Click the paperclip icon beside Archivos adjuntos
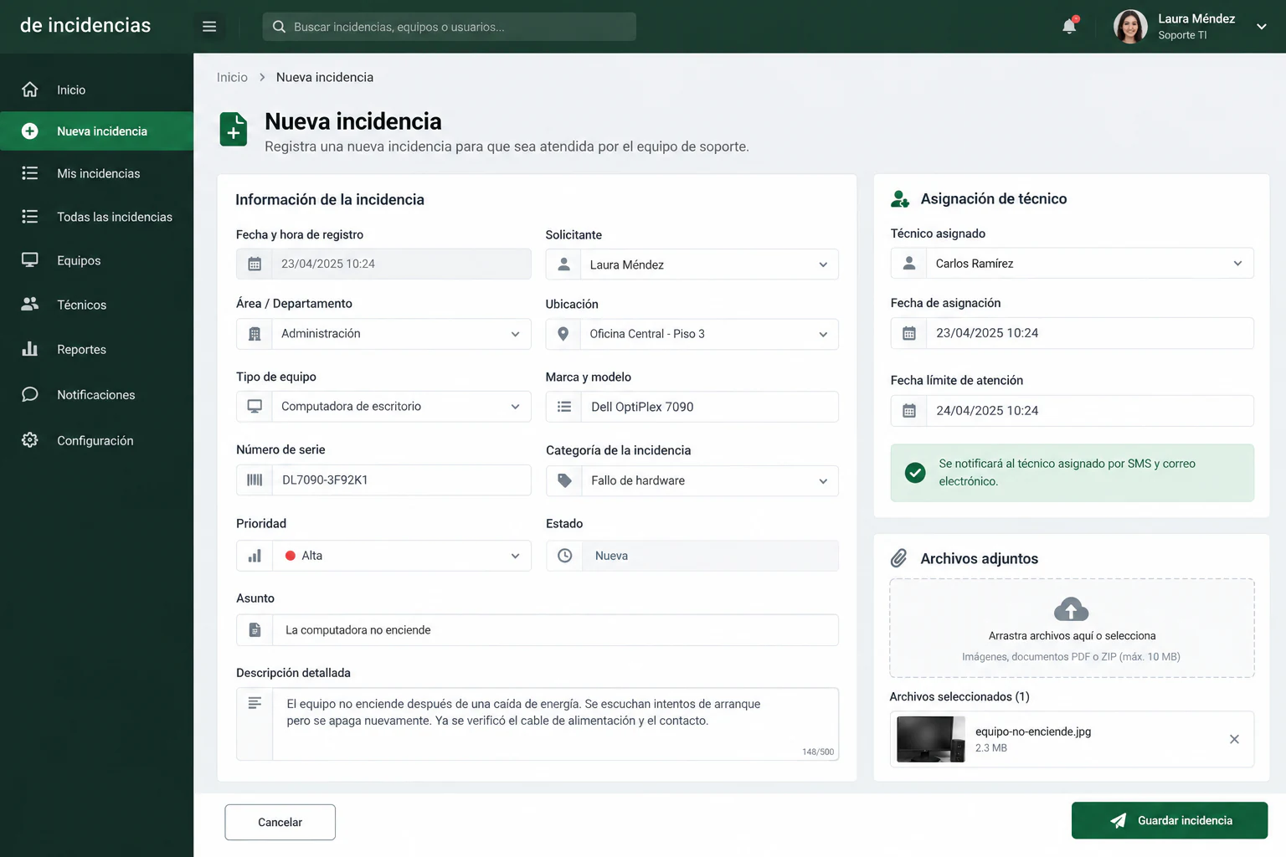1286x857 pixels. point(898,558)
